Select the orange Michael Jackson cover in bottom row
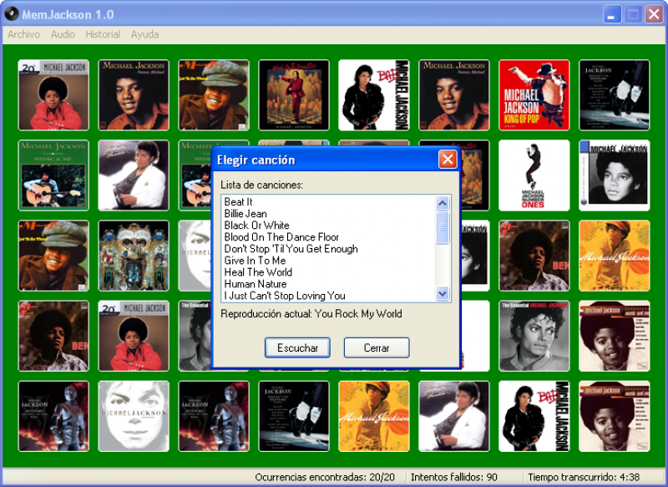The width and height of the screenshot is (668, 487). pyautogui.click(x=374, y=416)
